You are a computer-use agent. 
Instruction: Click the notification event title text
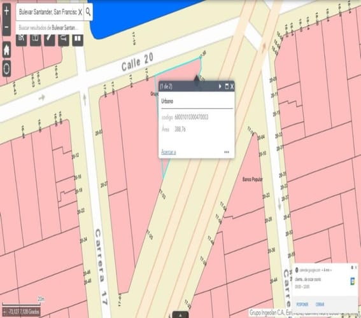click(x=308, y=279)
